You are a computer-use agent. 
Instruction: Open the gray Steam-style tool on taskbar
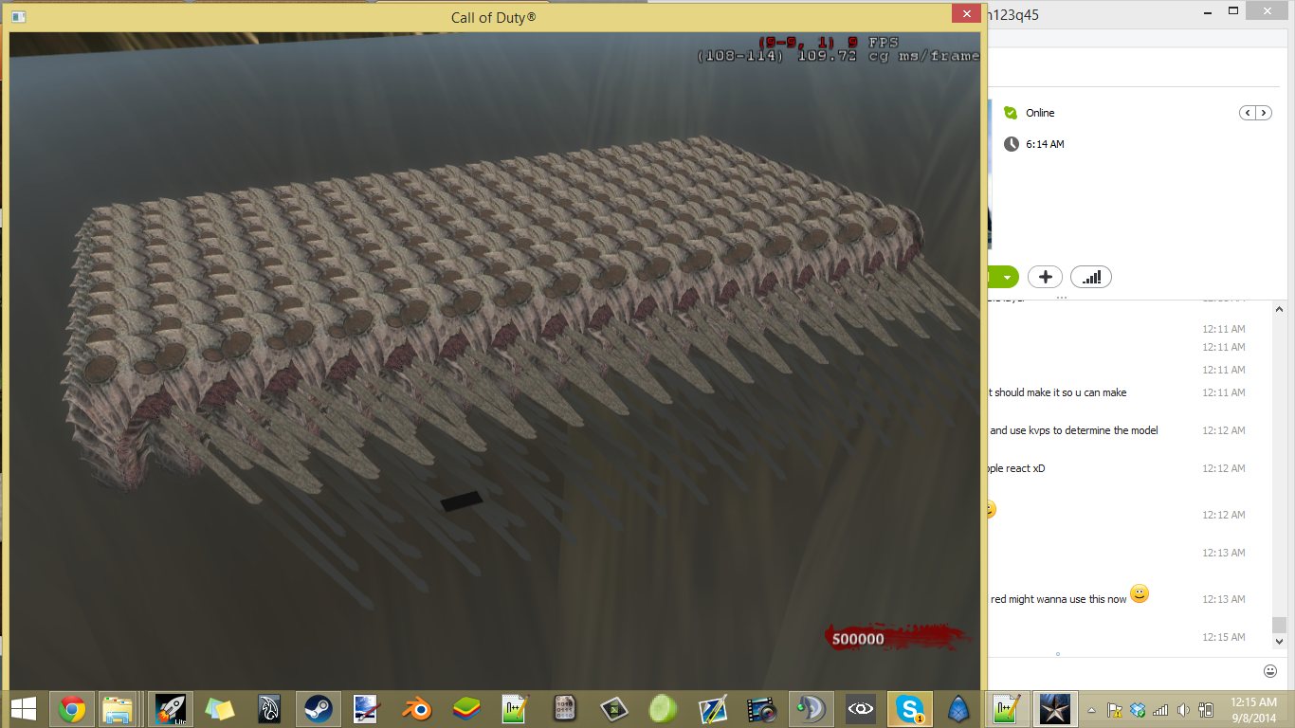tap(811, 708)
